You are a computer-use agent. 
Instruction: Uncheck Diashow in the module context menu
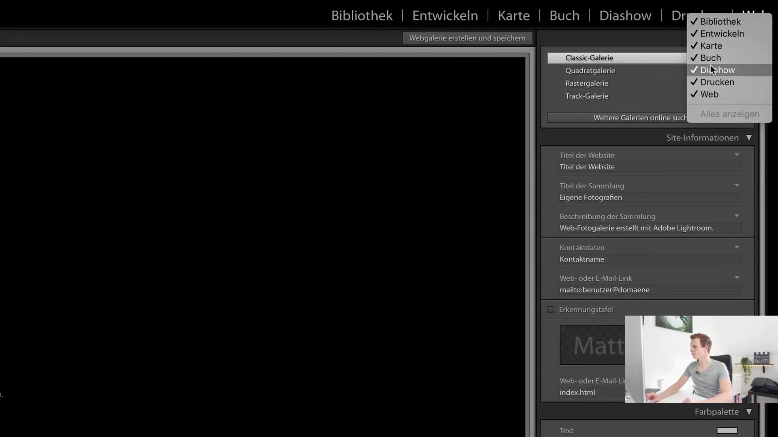(x=729, y=70)
